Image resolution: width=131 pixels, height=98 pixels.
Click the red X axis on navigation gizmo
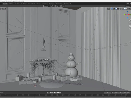[129, 14]
